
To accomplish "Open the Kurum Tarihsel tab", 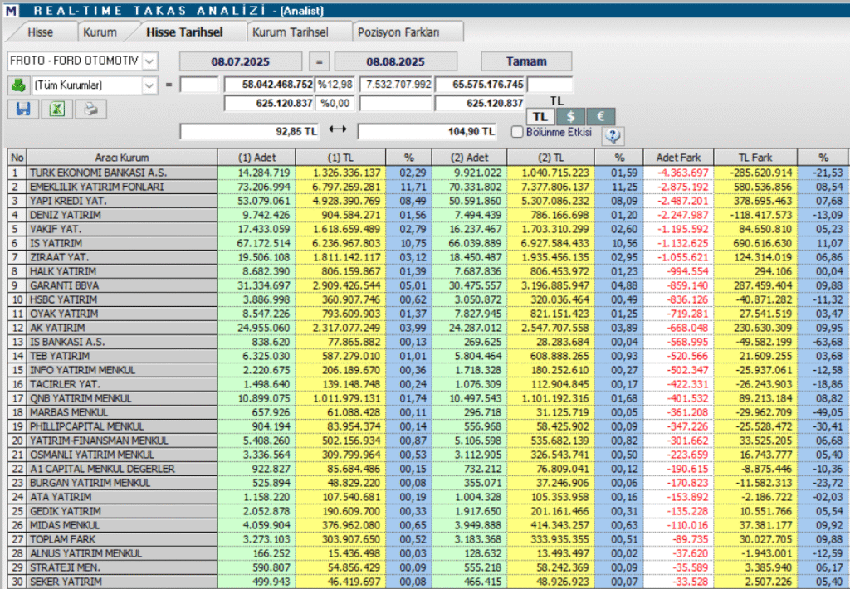I will point(290,32).
